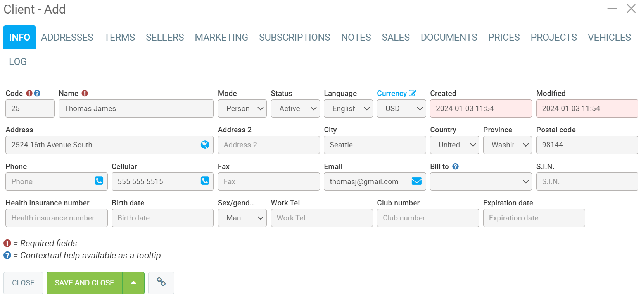Click the help icon next to Bill to

(x=456, y=167)
